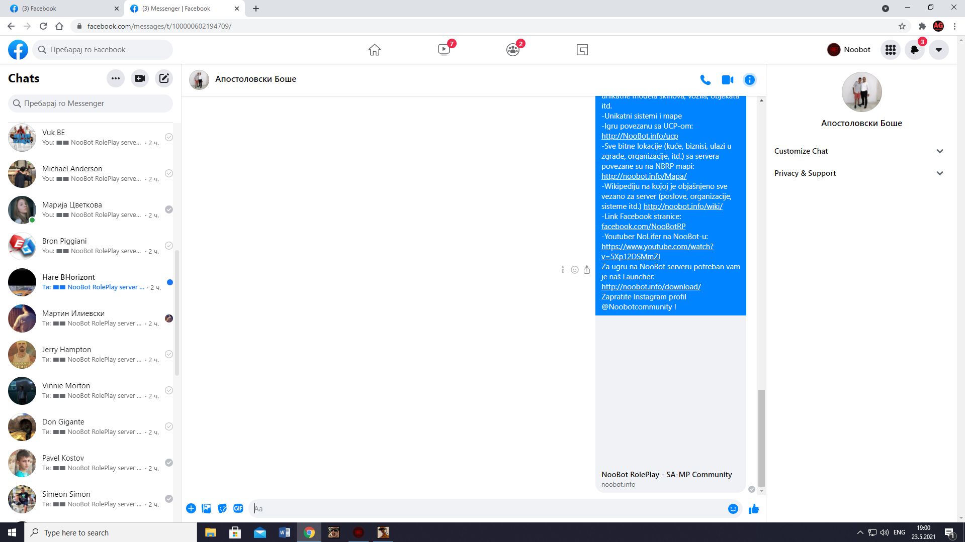Open chat with Michael Anderson
Image resolution: width=965 pixels, height=542 pixels.
[91, 173]
